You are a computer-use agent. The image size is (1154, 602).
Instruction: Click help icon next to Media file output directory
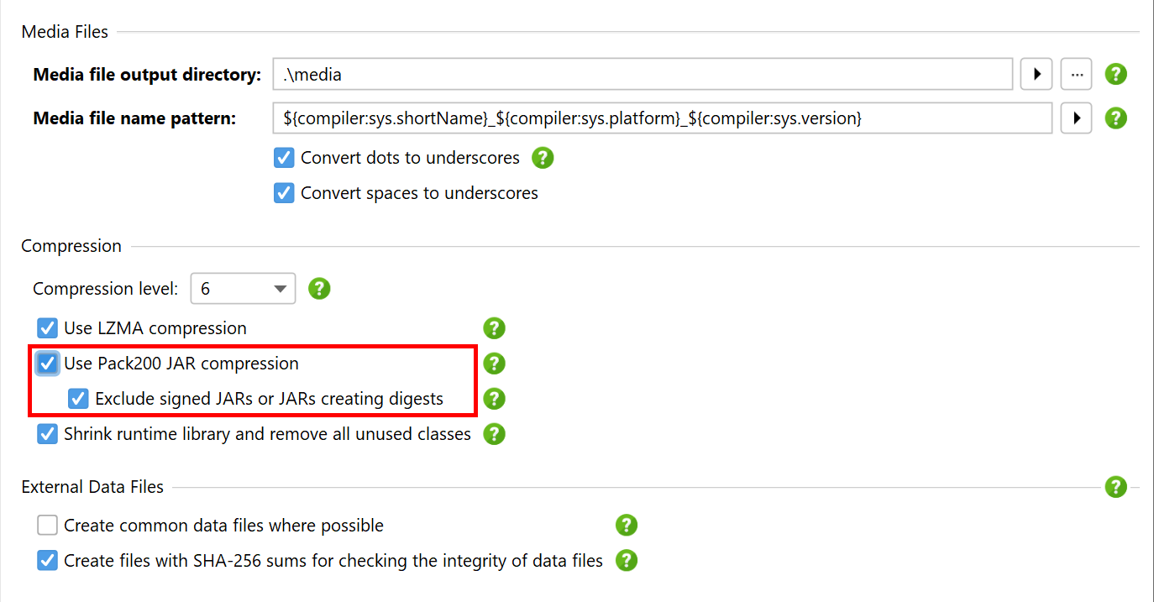(x=1115, y=74)
